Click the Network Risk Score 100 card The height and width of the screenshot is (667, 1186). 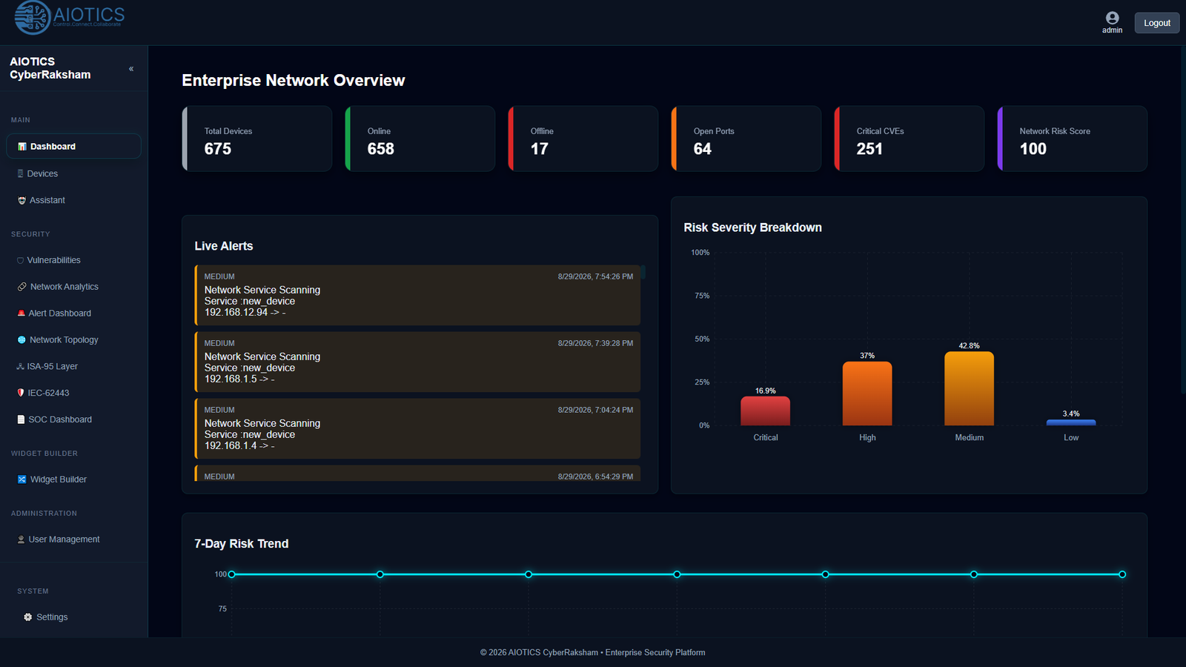point(1073,139)
